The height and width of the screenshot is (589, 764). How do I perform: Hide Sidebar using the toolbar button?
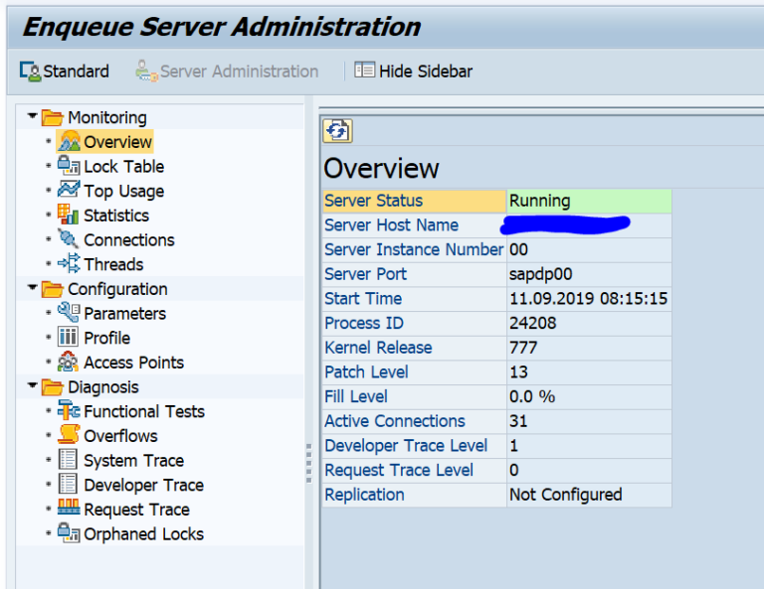click(x=414, y=72)
